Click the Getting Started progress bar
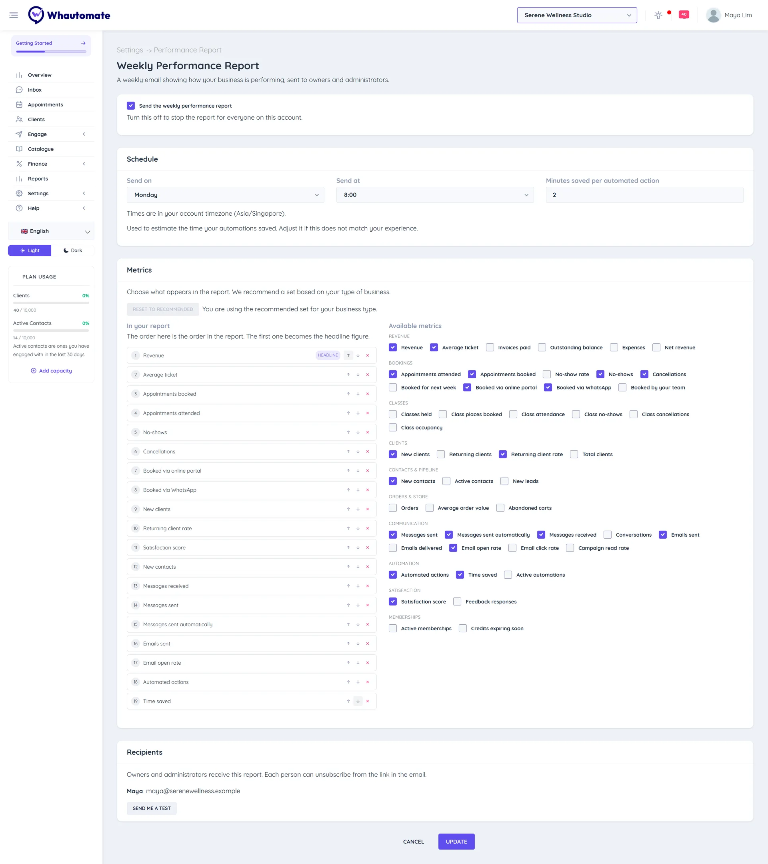The height and width of the screenshot is (864, 768). 51,52
